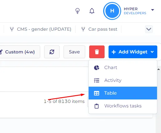Click the Save button
161x133 pixels.
pyautogui.click(x=74, y=52)
